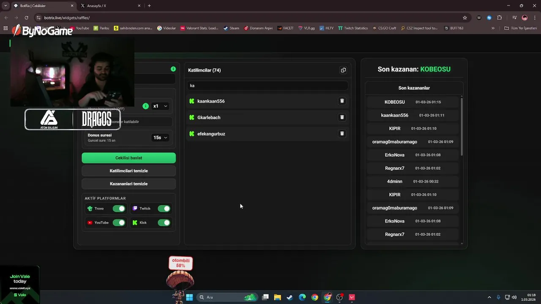Click the Katilimcilar (74) header
The image size is (541, 304).
click(x=204, y=70)
